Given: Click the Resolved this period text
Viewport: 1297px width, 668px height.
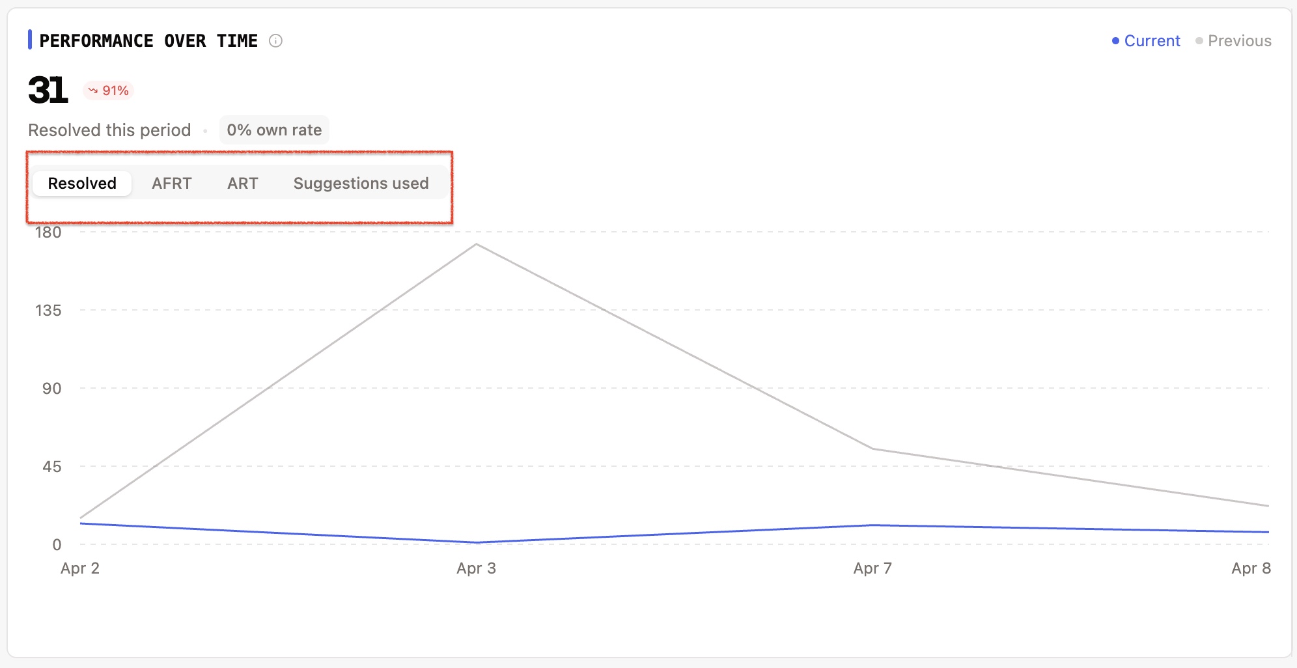Looking at the screenshot, I should tap(109, 130).
